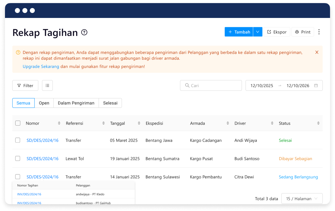The width and height of the screenshot is (335, 211).
Task: Click the Ekspedisi column header
Action: coord(154,123)
